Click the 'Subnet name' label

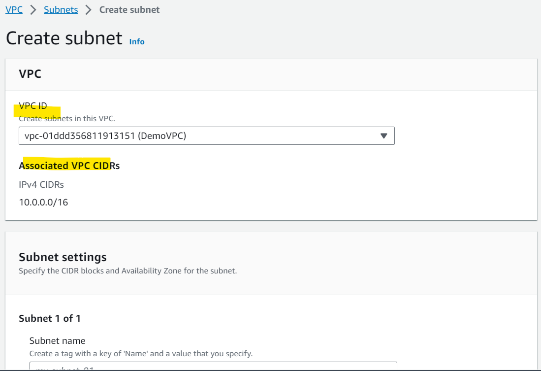point(57,341)
